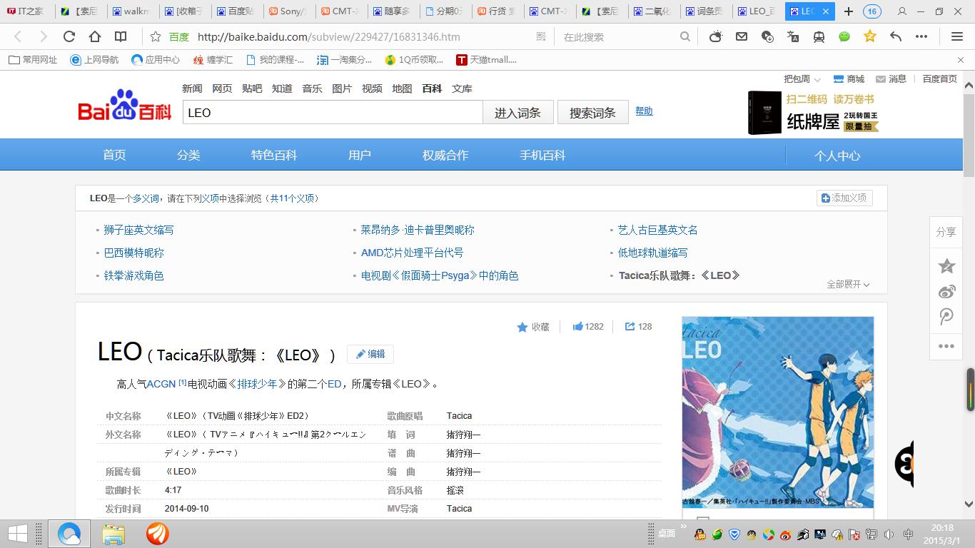Click the 帮助 help link

coord(644,111)
